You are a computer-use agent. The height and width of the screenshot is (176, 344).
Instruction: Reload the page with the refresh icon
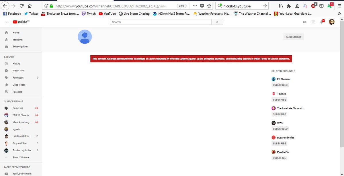22,6
